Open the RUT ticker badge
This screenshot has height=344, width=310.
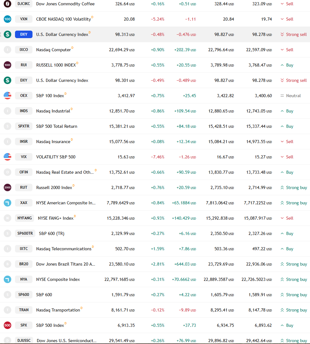pos(24,187)
